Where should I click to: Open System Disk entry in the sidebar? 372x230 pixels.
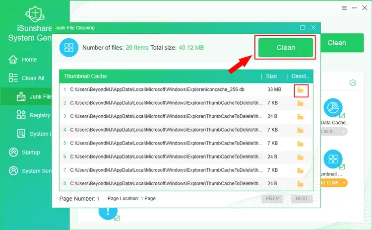pyautogui.click(x=34, y=134)
